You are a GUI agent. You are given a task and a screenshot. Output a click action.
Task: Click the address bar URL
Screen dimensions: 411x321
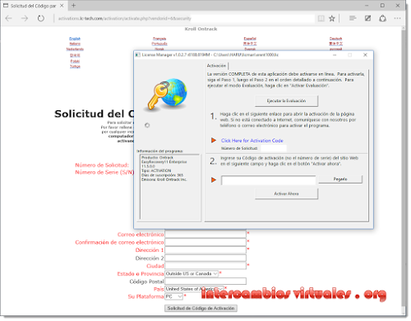[124, 19]
